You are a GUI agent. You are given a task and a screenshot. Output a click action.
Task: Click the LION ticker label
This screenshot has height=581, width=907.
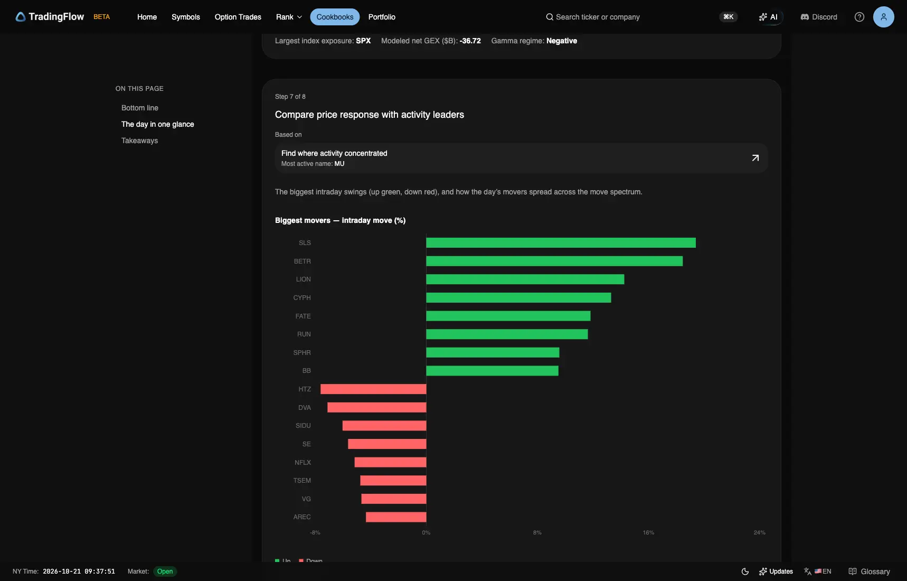tap(304, 279)
